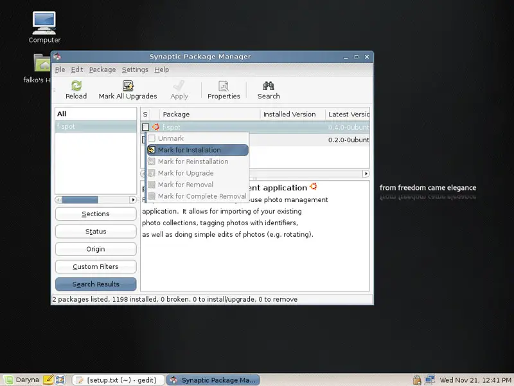Click the greyed-out Apply checkmark icon
The width and height of the screenshot is (514, 386).
pos(179,86)
